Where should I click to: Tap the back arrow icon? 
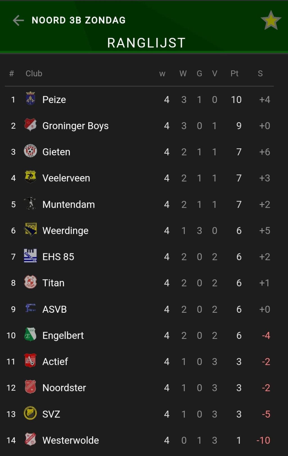[18, 20]
